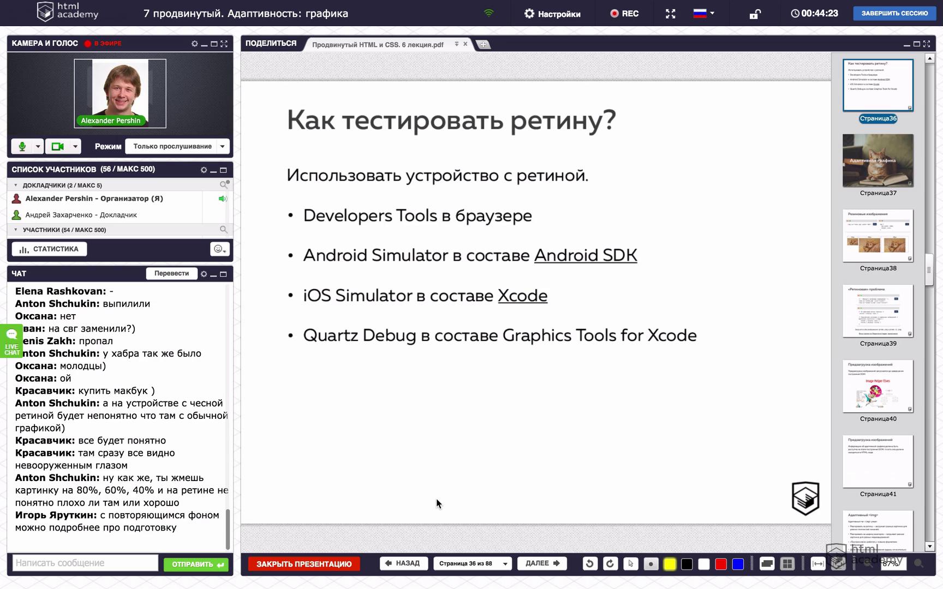Image resolution: width=943 pixels, height=589 pixels.
Task: Toggle the green webcam button
Action: [57, 146]
